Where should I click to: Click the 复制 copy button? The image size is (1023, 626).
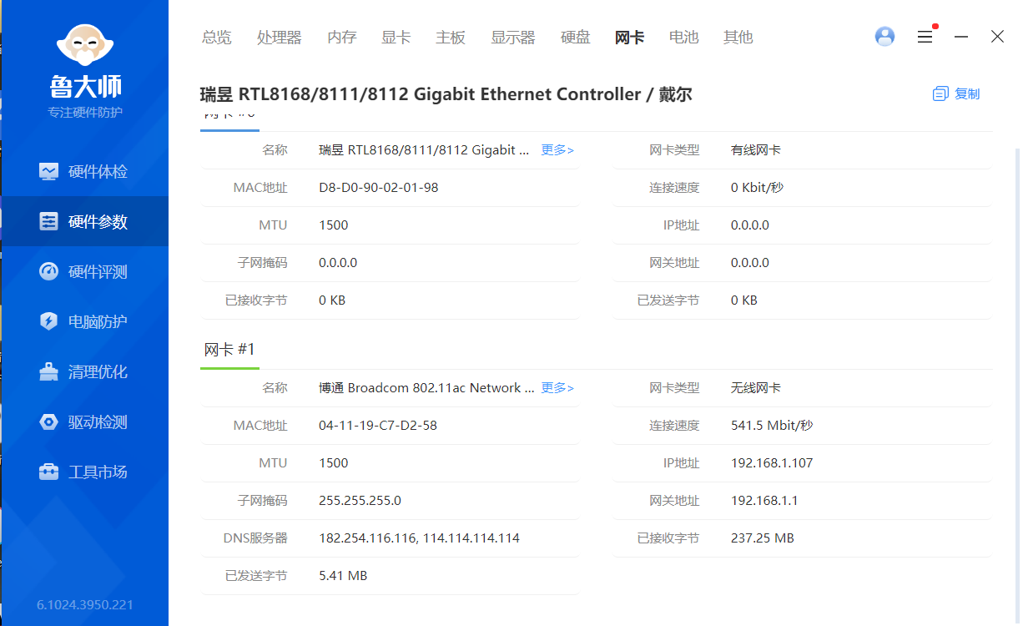click(956, 94)
